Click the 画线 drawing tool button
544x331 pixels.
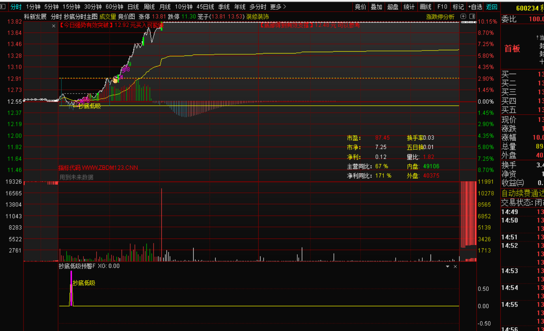[x=426, y=7]
